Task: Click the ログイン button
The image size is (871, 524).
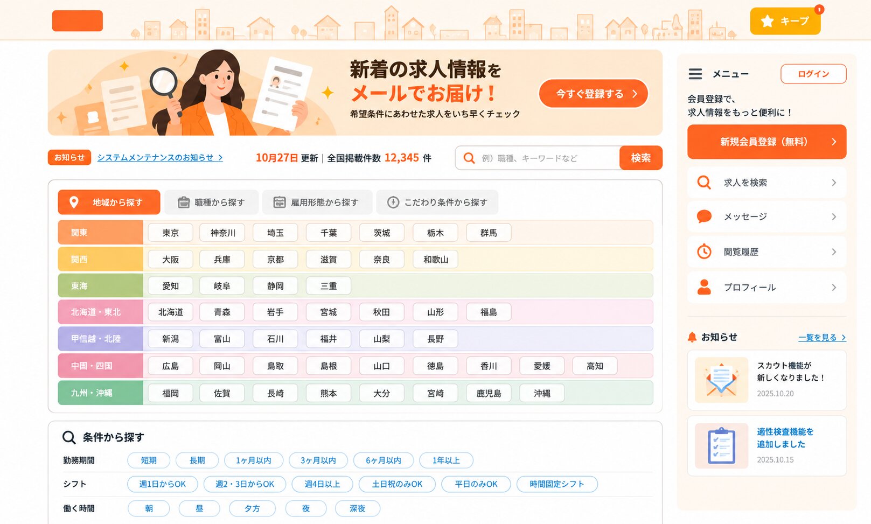Action: 813,74
